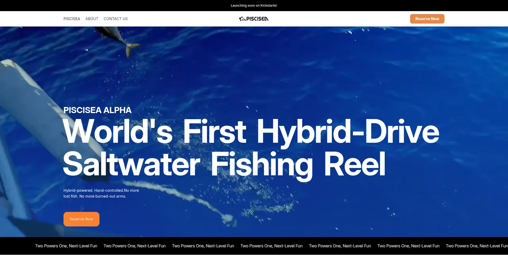The width and height of the screenshot is (508, 263).
Task: Click the Launching soon on Kickstarter announcement
Action: (x=254, y=6)
